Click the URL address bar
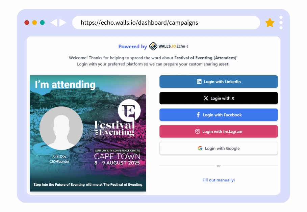This screenshot has width=307, height=212. (166, 23)
